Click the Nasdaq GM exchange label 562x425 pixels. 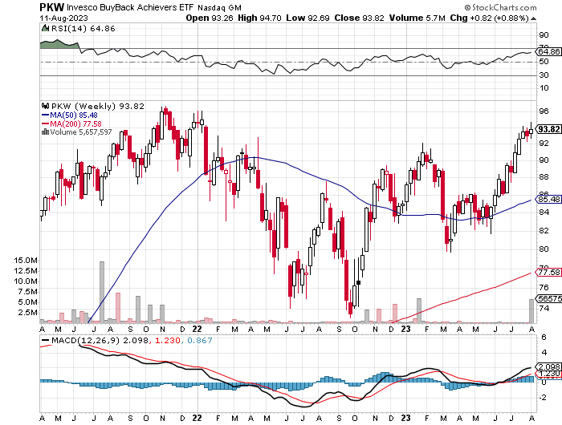[x=219, y=7]
